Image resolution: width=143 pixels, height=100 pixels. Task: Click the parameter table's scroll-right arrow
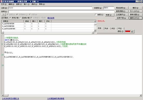pos(93,32)
